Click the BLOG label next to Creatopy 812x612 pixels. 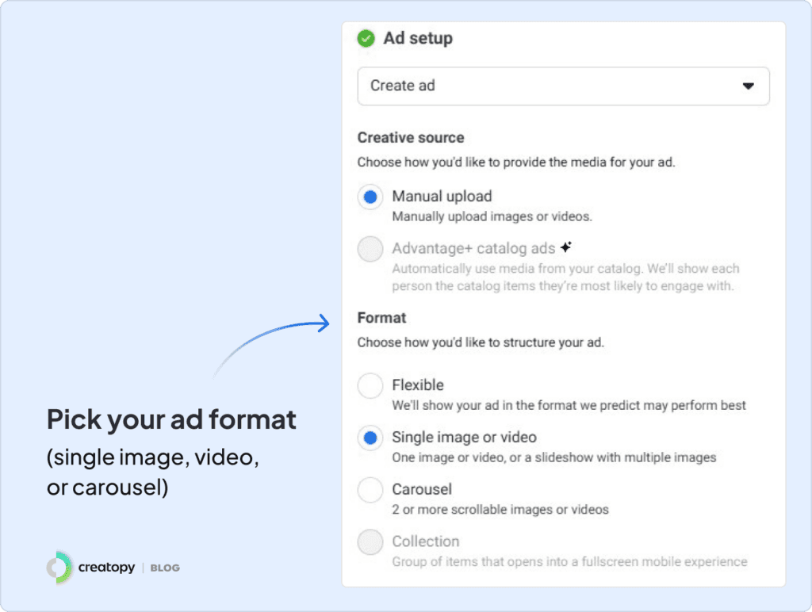coord(165,568)
